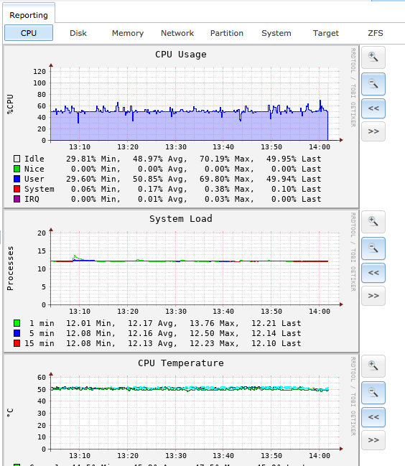The height and width of the screenshot is (466, 405).
Task: Click the System max value 0.38%
Action: (x=217, y=189)
